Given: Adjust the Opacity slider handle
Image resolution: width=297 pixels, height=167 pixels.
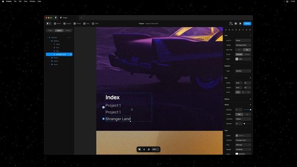Looking at the screenshot, I should pos(251,109).
